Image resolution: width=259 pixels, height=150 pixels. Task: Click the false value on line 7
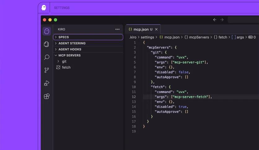[x=183, y=72]
